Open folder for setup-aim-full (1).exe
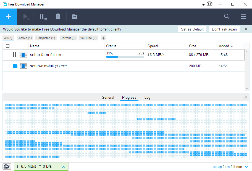The width and height of the screenshot is (252, 171). click(15, 66)
